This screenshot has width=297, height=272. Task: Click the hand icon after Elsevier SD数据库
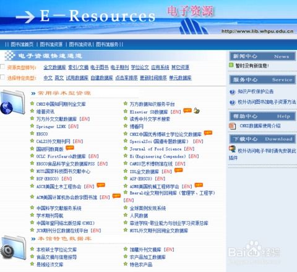tap(197, 111)
